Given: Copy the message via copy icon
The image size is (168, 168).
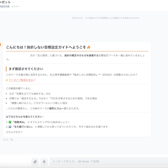Looking at the screenshot, I should (x=12, y=140).
